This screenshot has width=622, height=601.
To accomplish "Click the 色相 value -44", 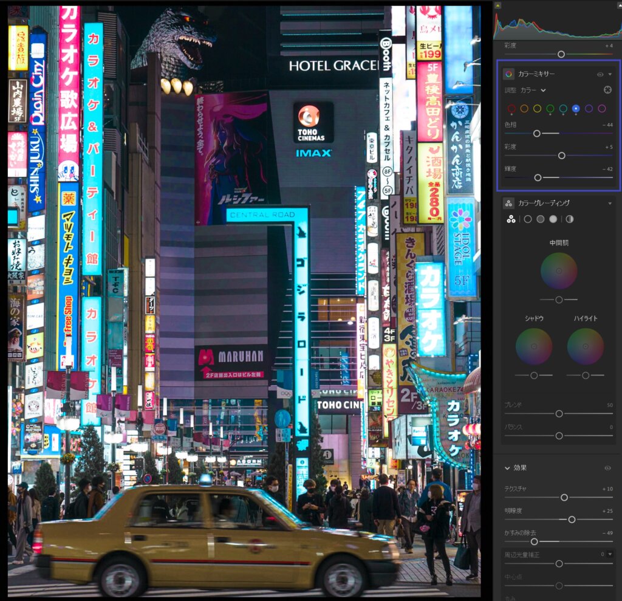I will coord(607,125).
